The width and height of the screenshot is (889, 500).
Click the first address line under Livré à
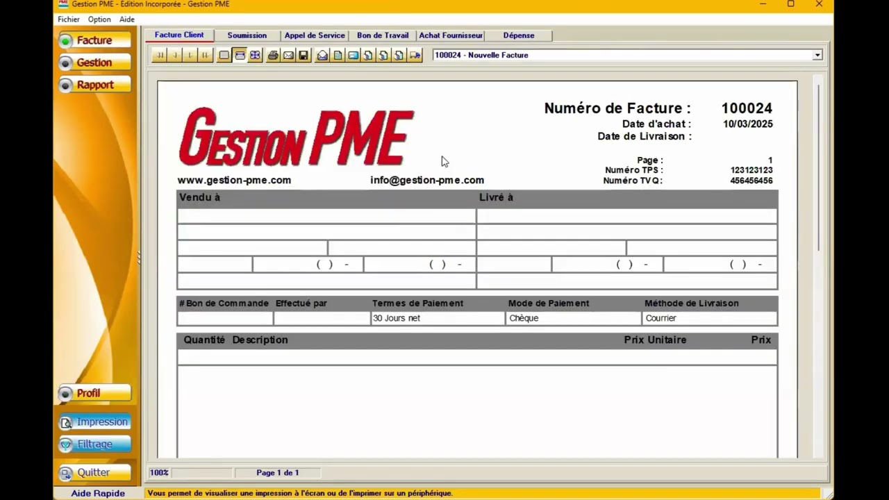(626, 216)
